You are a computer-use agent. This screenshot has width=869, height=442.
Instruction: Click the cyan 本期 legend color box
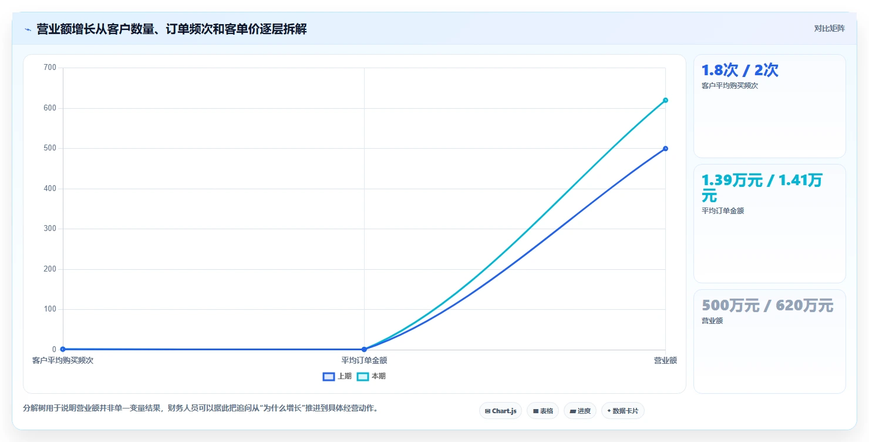(x=363, y=377)
